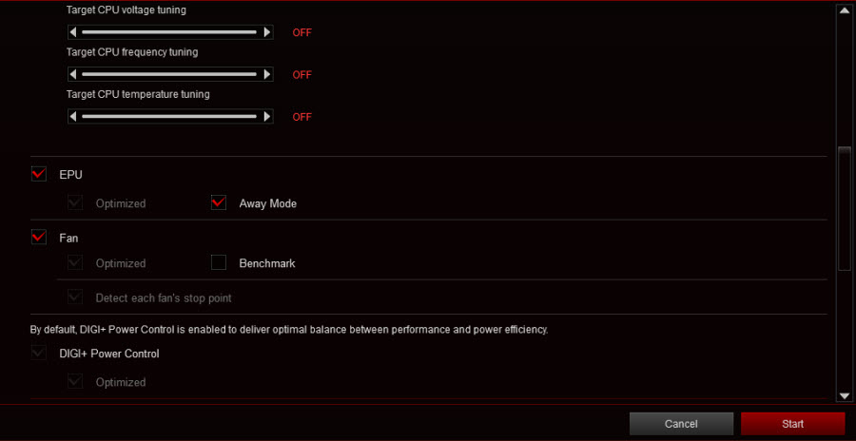This screenshot has height=441, width=856.
Task: Toggle the DIGI+ Power Control checkbox
Action: tap(39, 354)
